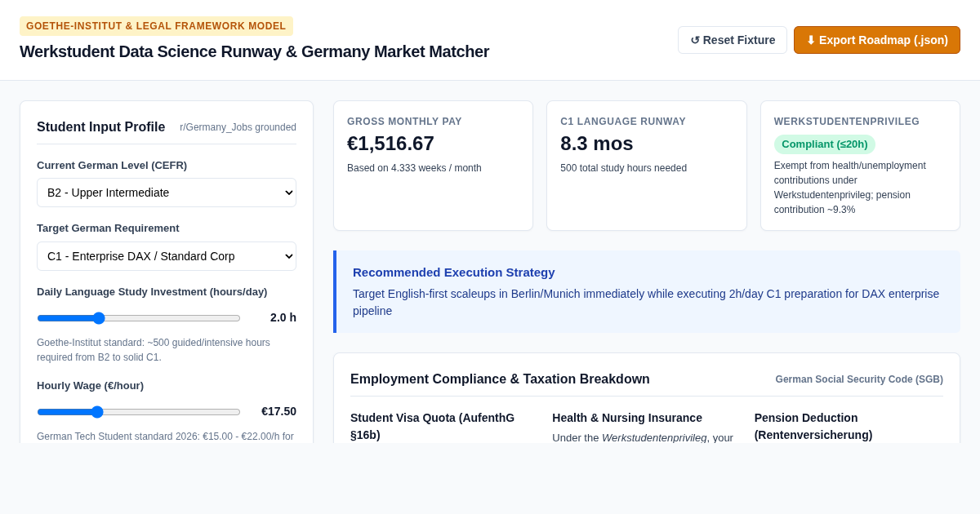
Task: Click the Recommended Execution Strategy heading
Action: pos(454,273)
